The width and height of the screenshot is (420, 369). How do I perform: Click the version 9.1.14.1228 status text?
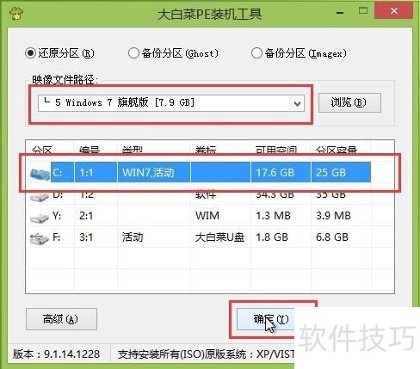tap(56, 354)
